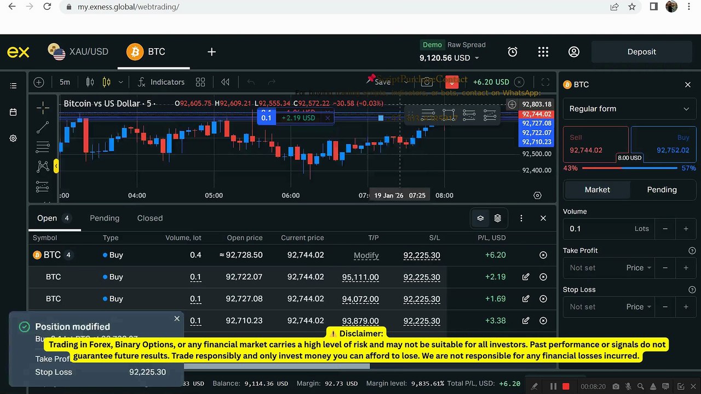
Task: Open Take Profit Price unit dropdown
Action: click(x=639, y=268)
